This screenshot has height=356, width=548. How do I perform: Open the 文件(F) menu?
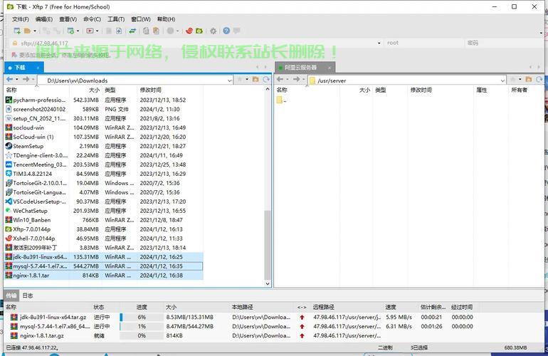[x=21, y=19]
